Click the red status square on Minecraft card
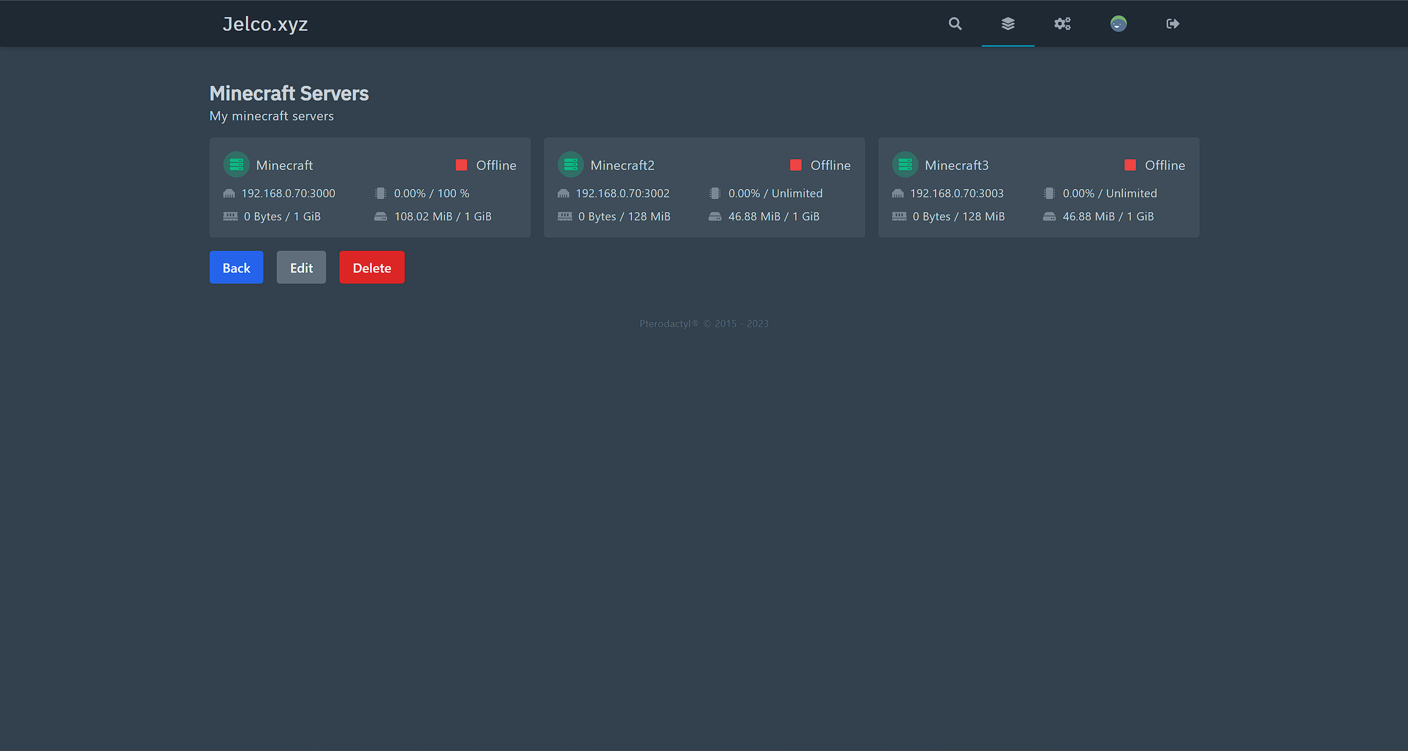This screenshot has width=1408, height=751. coord(461,165)
